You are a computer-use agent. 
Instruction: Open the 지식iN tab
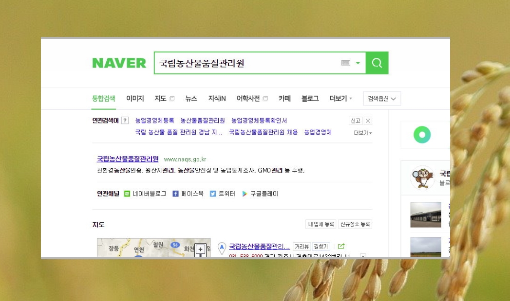click(x=217, y=98)
